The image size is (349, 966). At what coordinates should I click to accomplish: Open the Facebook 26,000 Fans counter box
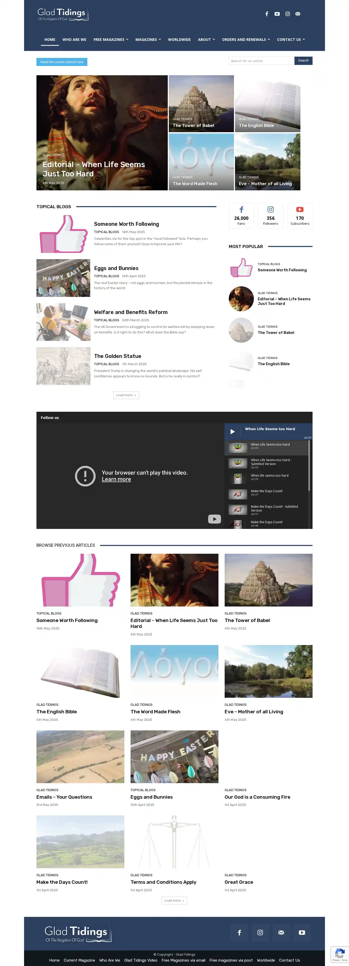(241, 216)
